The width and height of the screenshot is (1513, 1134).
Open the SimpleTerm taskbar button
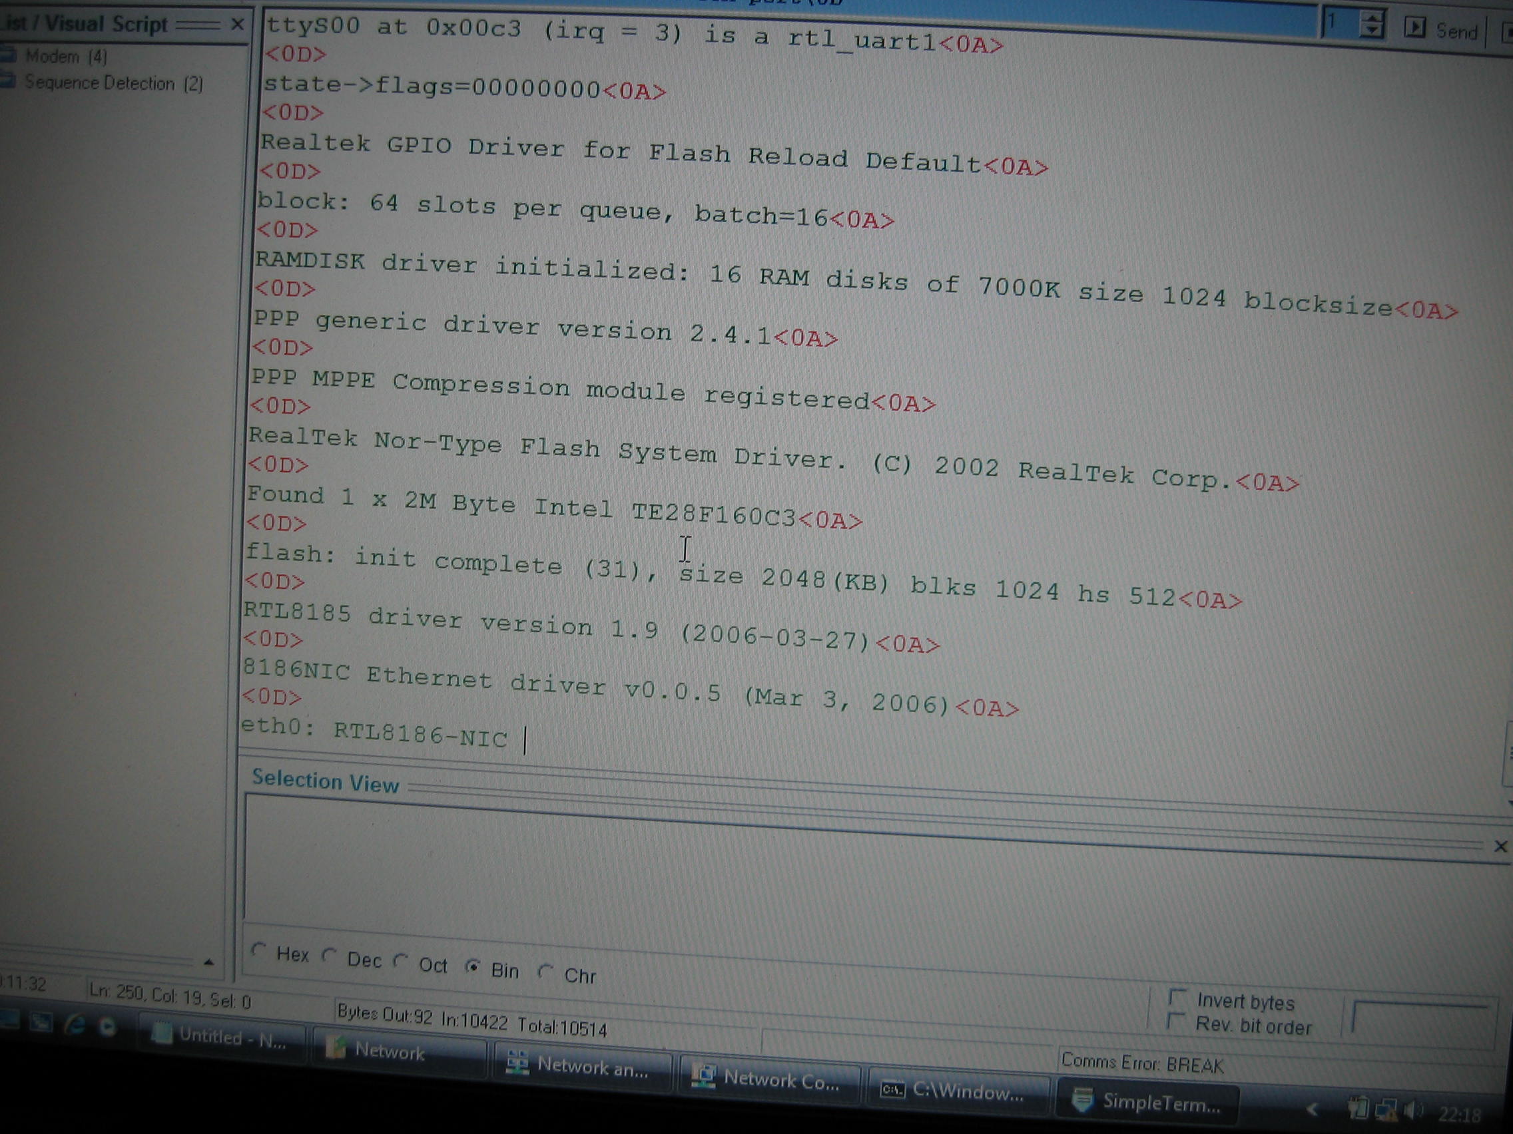pos(1148,1101)
